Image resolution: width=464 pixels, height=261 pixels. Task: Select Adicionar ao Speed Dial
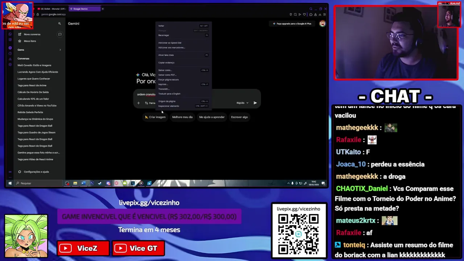(183, 43)
